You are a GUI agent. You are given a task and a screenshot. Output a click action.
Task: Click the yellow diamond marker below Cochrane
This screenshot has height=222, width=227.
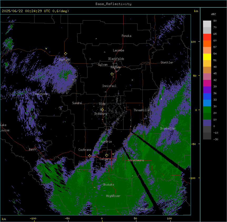point(90,156)
